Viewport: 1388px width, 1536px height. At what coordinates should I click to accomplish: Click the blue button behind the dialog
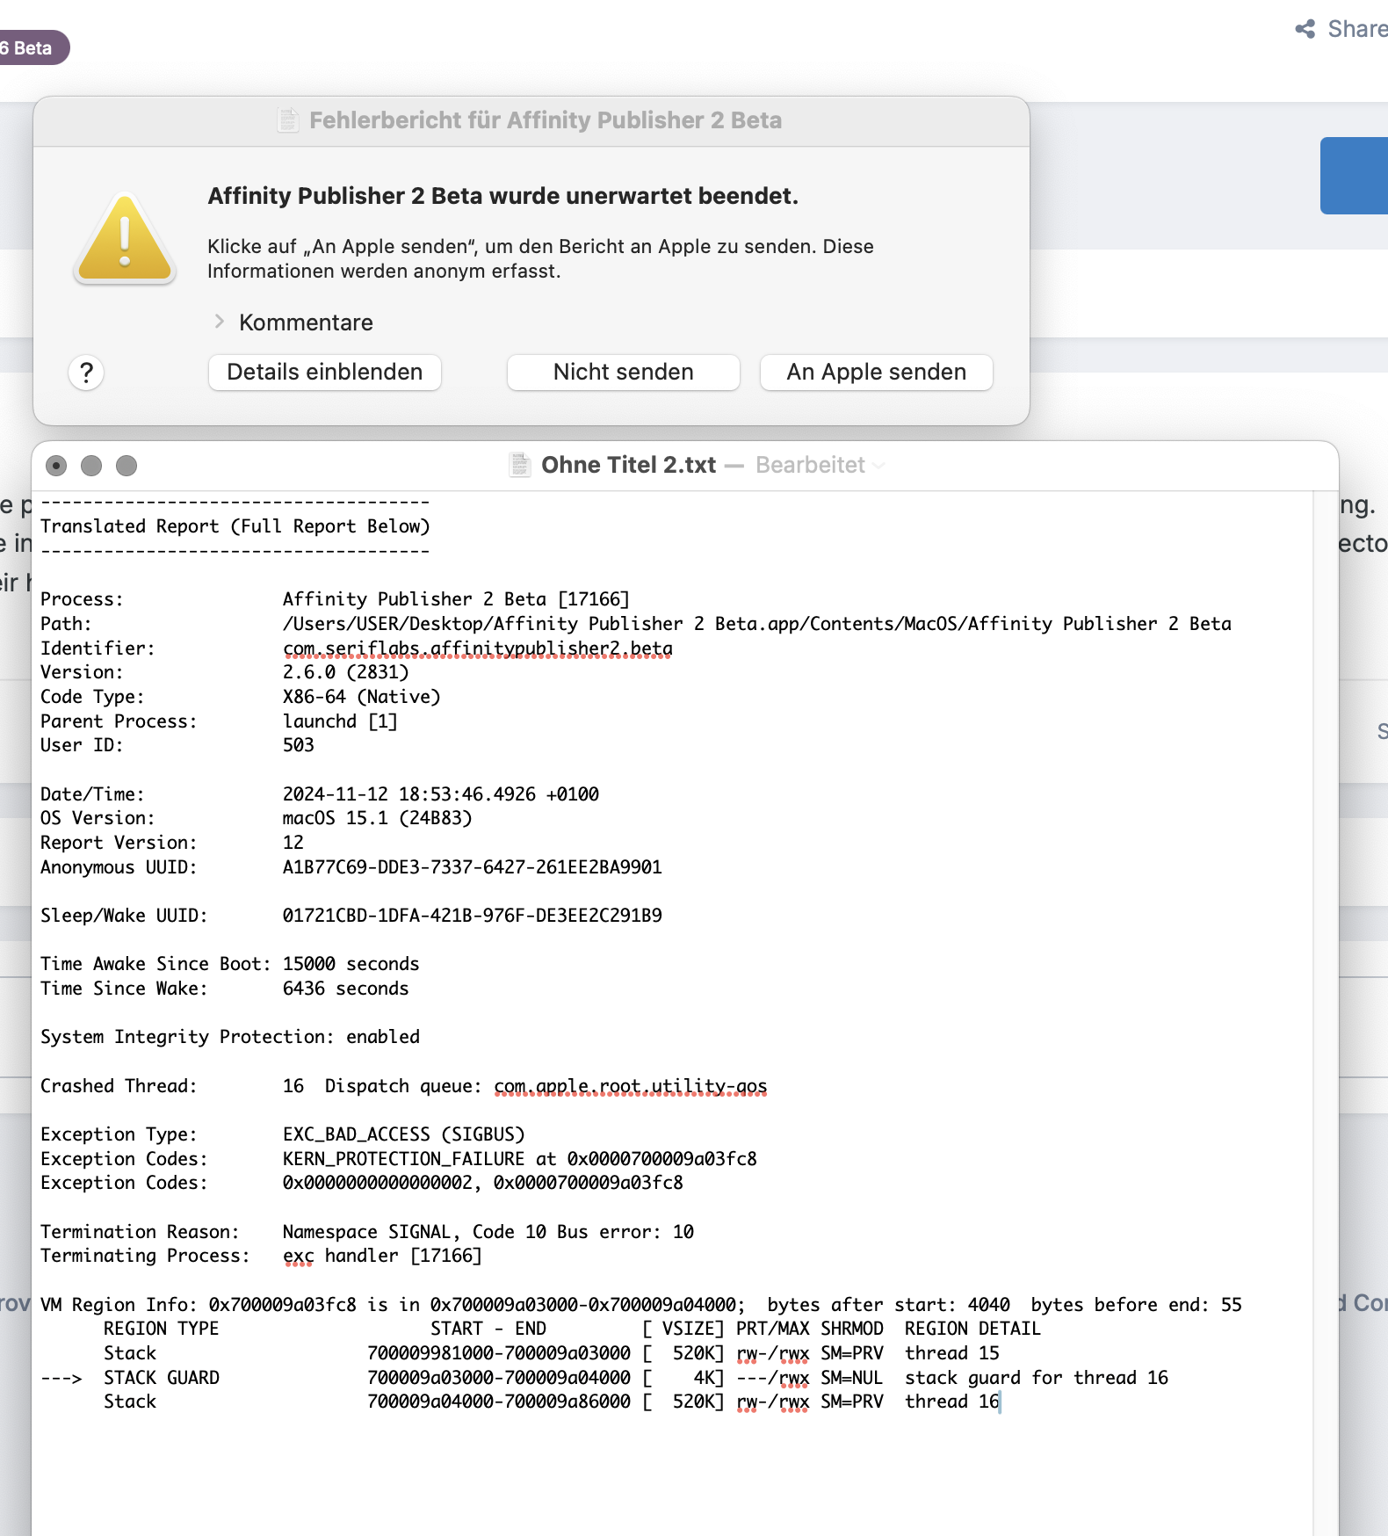pos(1354,175)
